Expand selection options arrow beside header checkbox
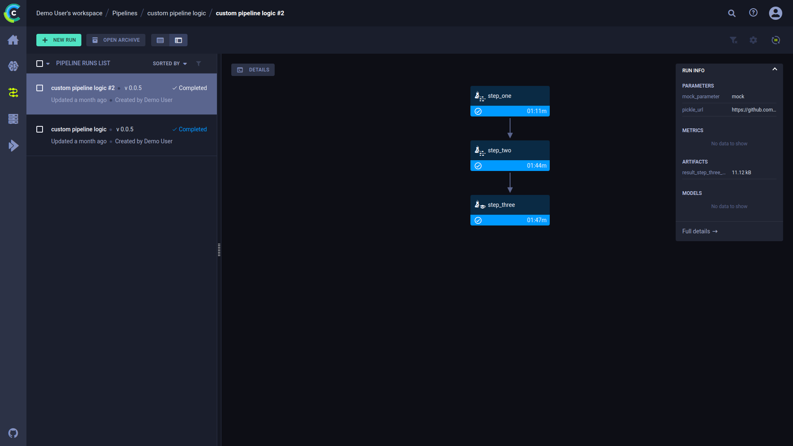793x446 pixels. coord(48,64)
